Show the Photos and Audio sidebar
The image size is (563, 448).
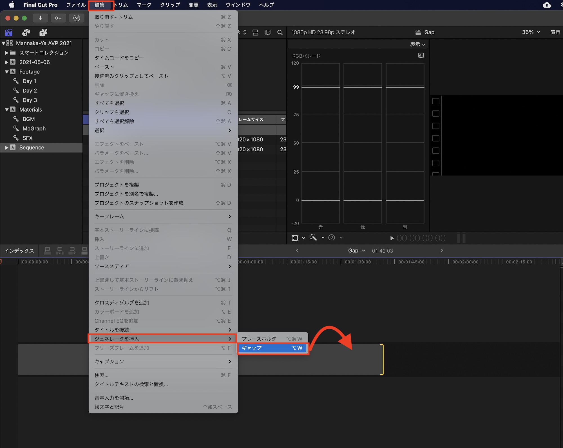26,33
